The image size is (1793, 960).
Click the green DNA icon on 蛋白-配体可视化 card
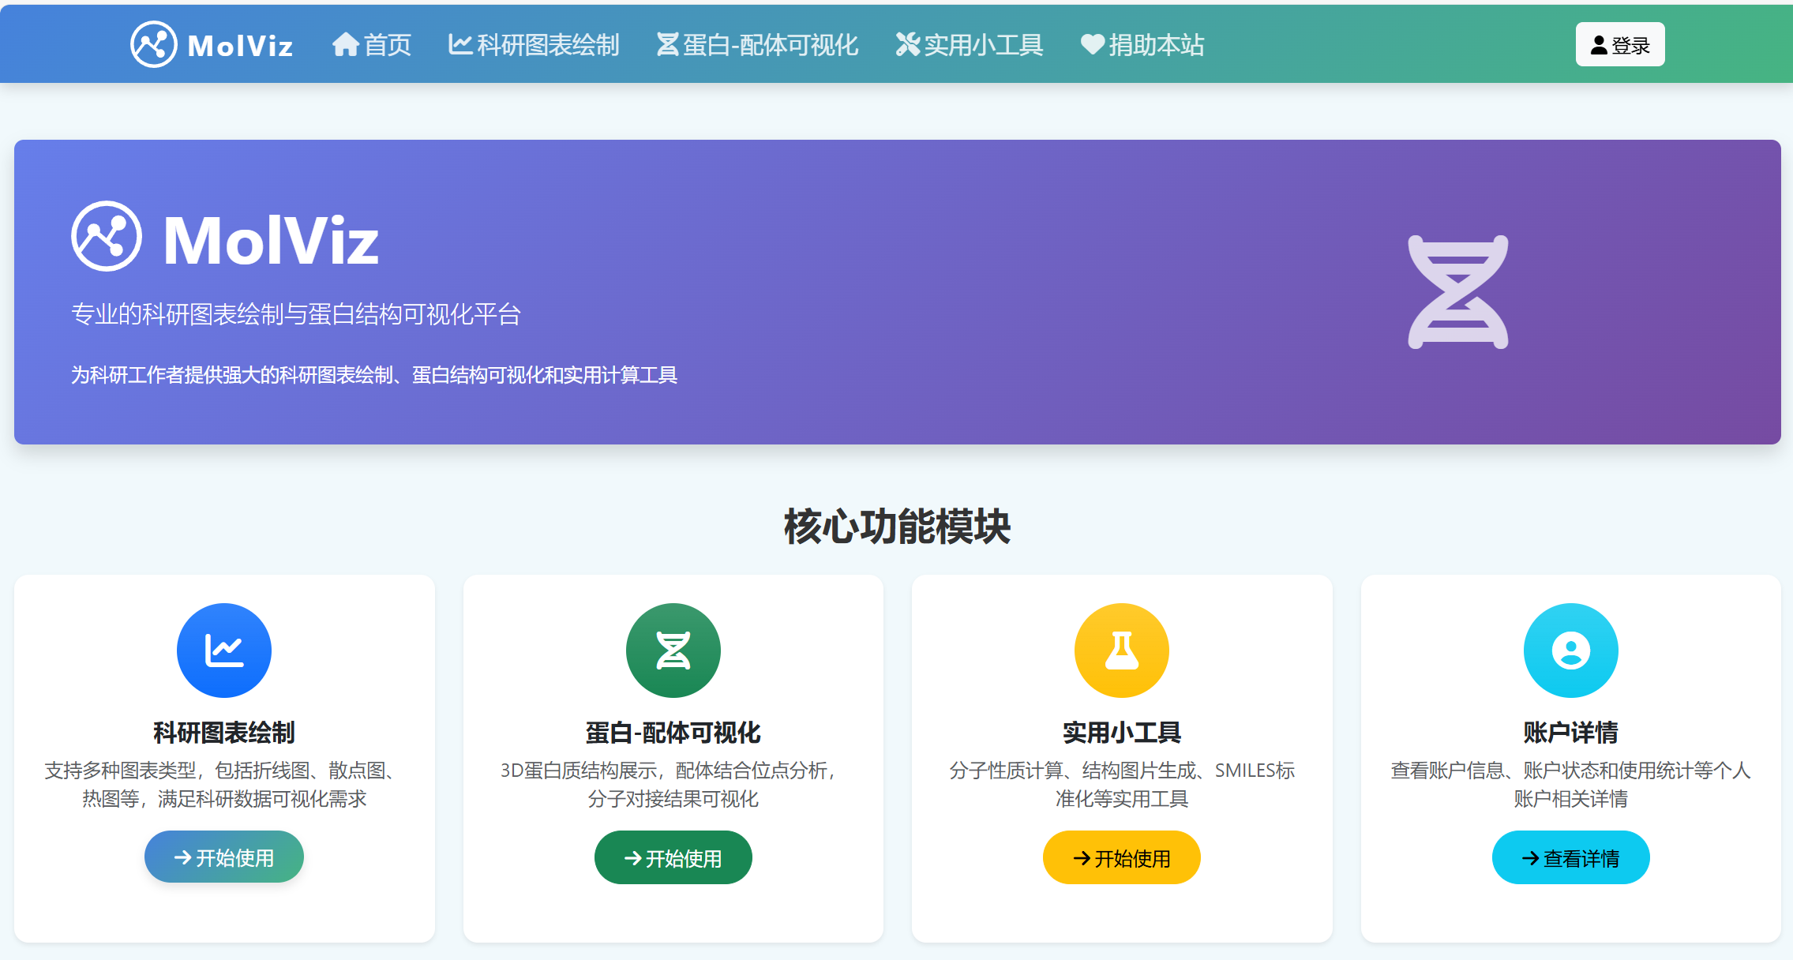[673, 650]
